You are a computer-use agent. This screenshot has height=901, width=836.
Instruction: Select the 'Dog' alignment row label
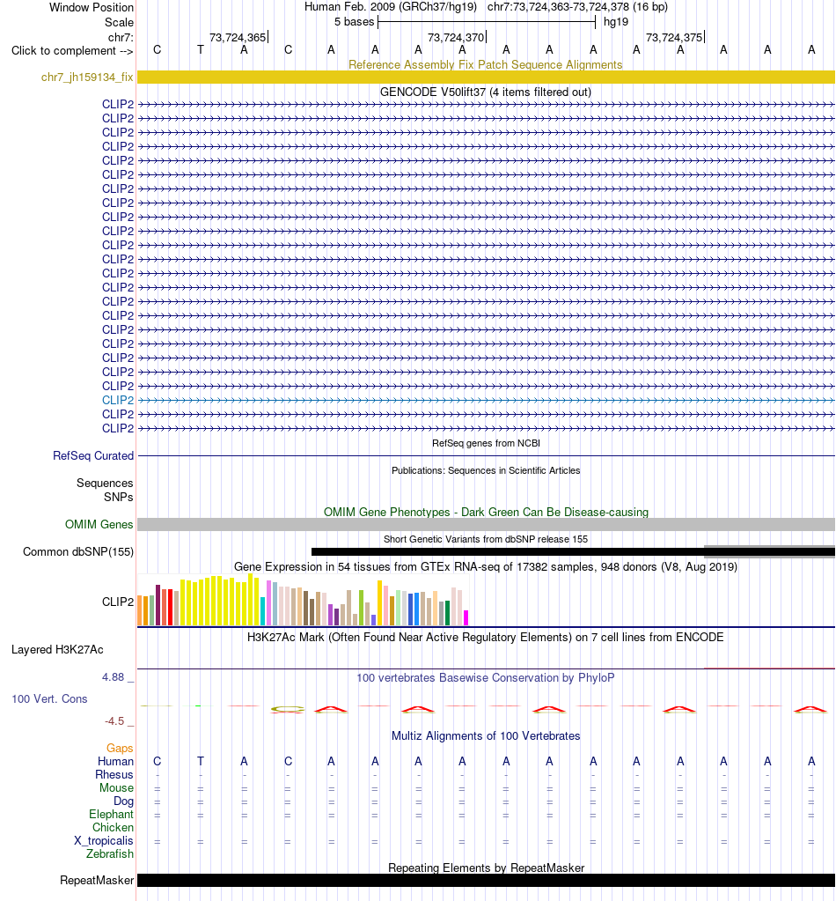[123, 801]
